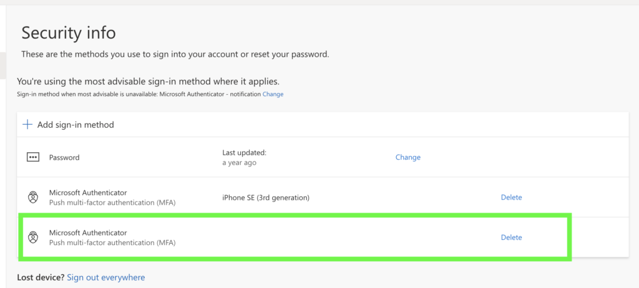639x288 pixels.
Task: Click Change next to Microsoft Authenticator - notification
Action: (273, 94)
